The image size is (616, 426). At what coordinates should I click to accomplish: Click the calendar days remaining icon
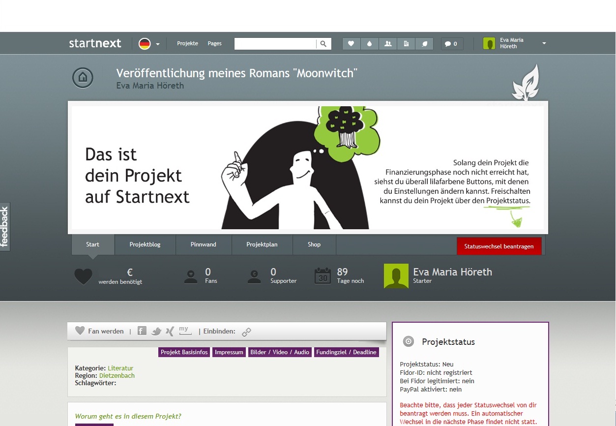pos(323,276)
